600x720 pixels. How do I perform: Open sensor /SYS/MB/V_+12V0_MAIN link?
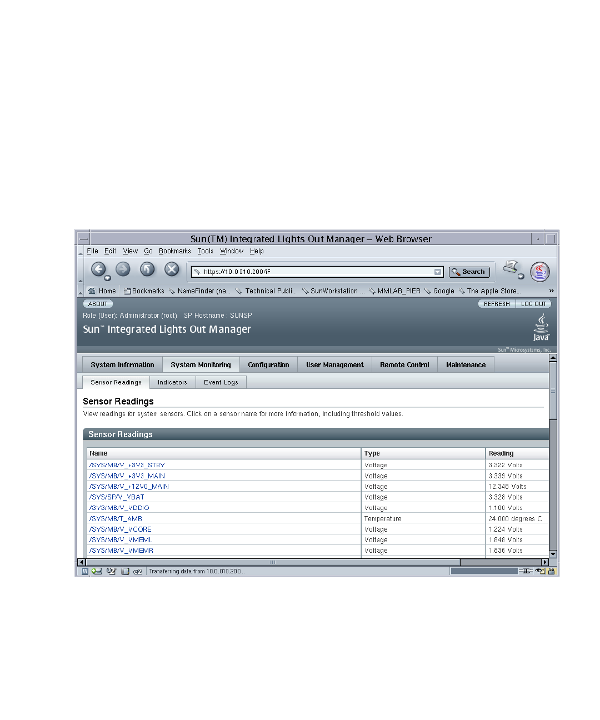coord(129,487)
